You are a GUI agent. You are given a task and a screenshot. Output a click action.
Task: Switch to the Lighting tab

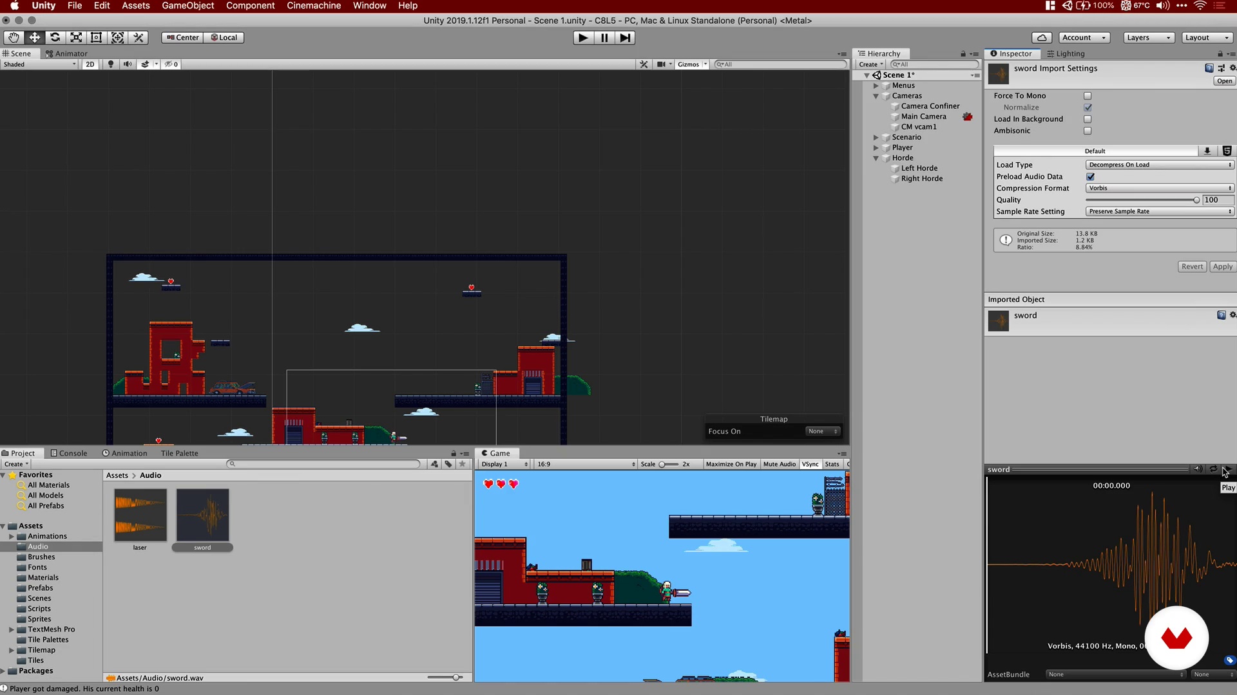point(1066,54)
